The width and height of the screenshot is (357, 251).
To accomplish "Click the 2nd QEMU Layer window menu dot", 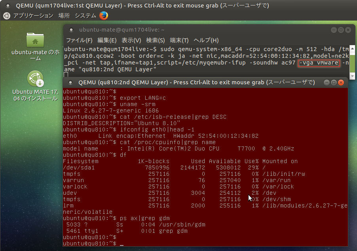I will pos(70,82).
